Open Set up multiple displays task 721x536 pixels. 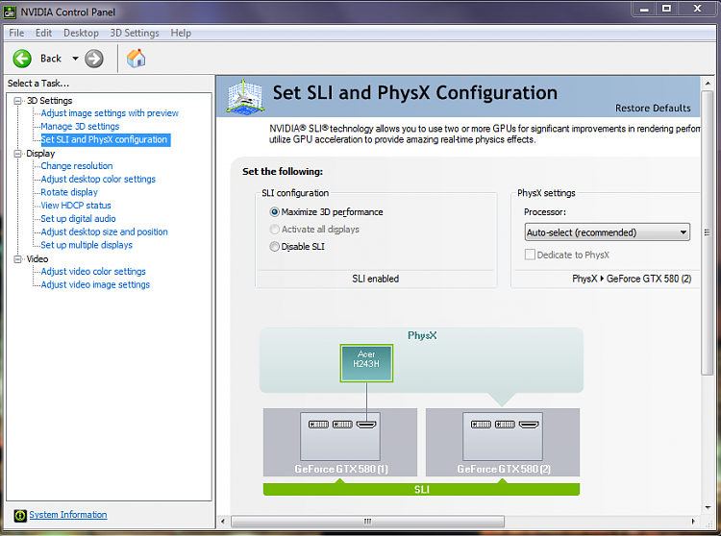coord(87,245)
